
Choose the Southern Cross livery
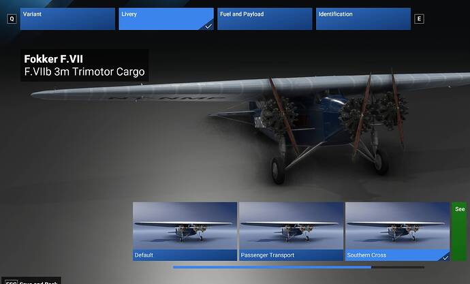[398, 232]
